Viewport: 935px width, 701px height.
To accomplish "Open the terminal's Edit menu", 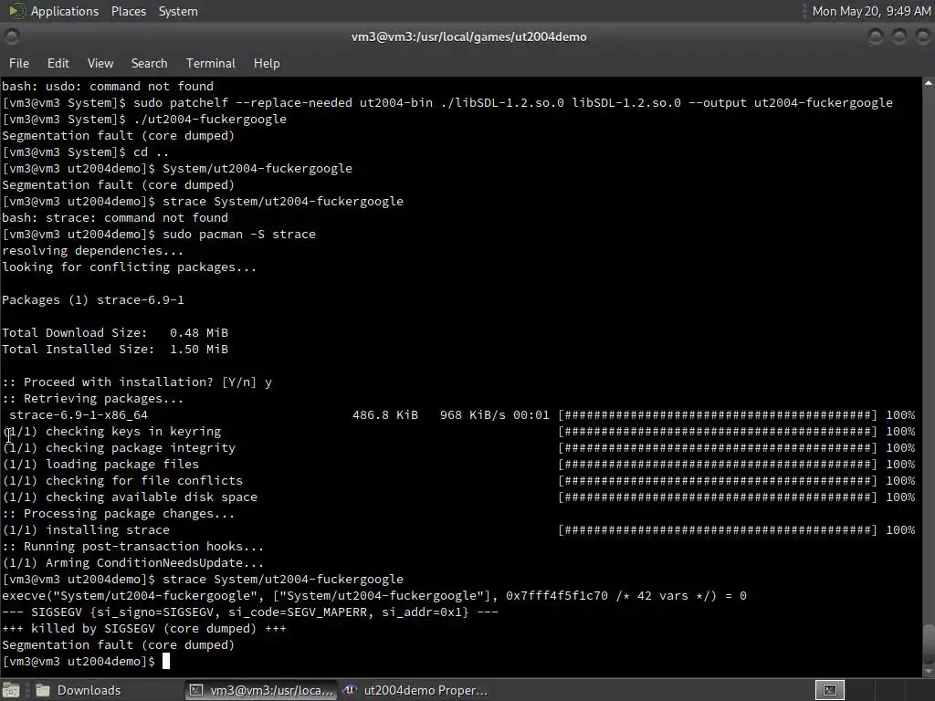I will coord(58,63).
